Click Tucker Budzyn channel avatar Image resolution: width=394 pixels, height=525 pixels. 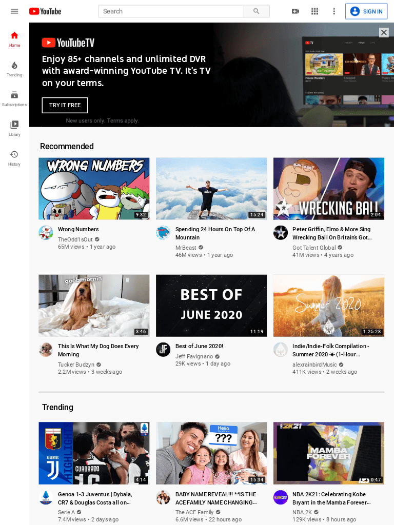pyautogui.click(x=46, y=349)
